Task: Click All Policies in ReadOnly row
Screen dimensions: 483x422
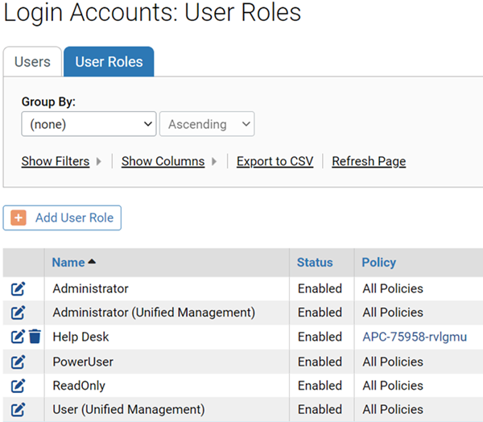Action: pyautogui.click(x=393, y=386)
